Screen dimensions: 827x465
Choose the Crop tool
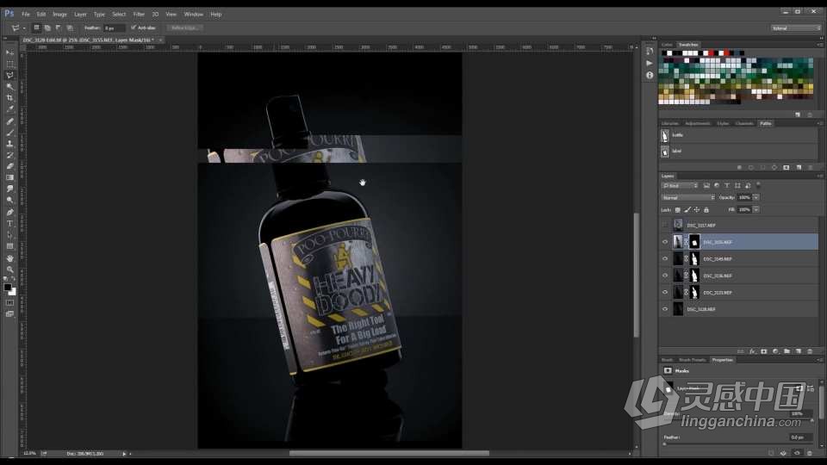pos(9,98)
